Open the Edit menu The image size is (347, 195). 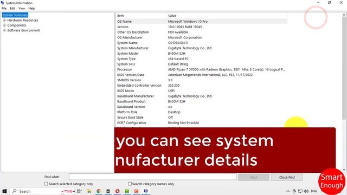click(12, 9)
